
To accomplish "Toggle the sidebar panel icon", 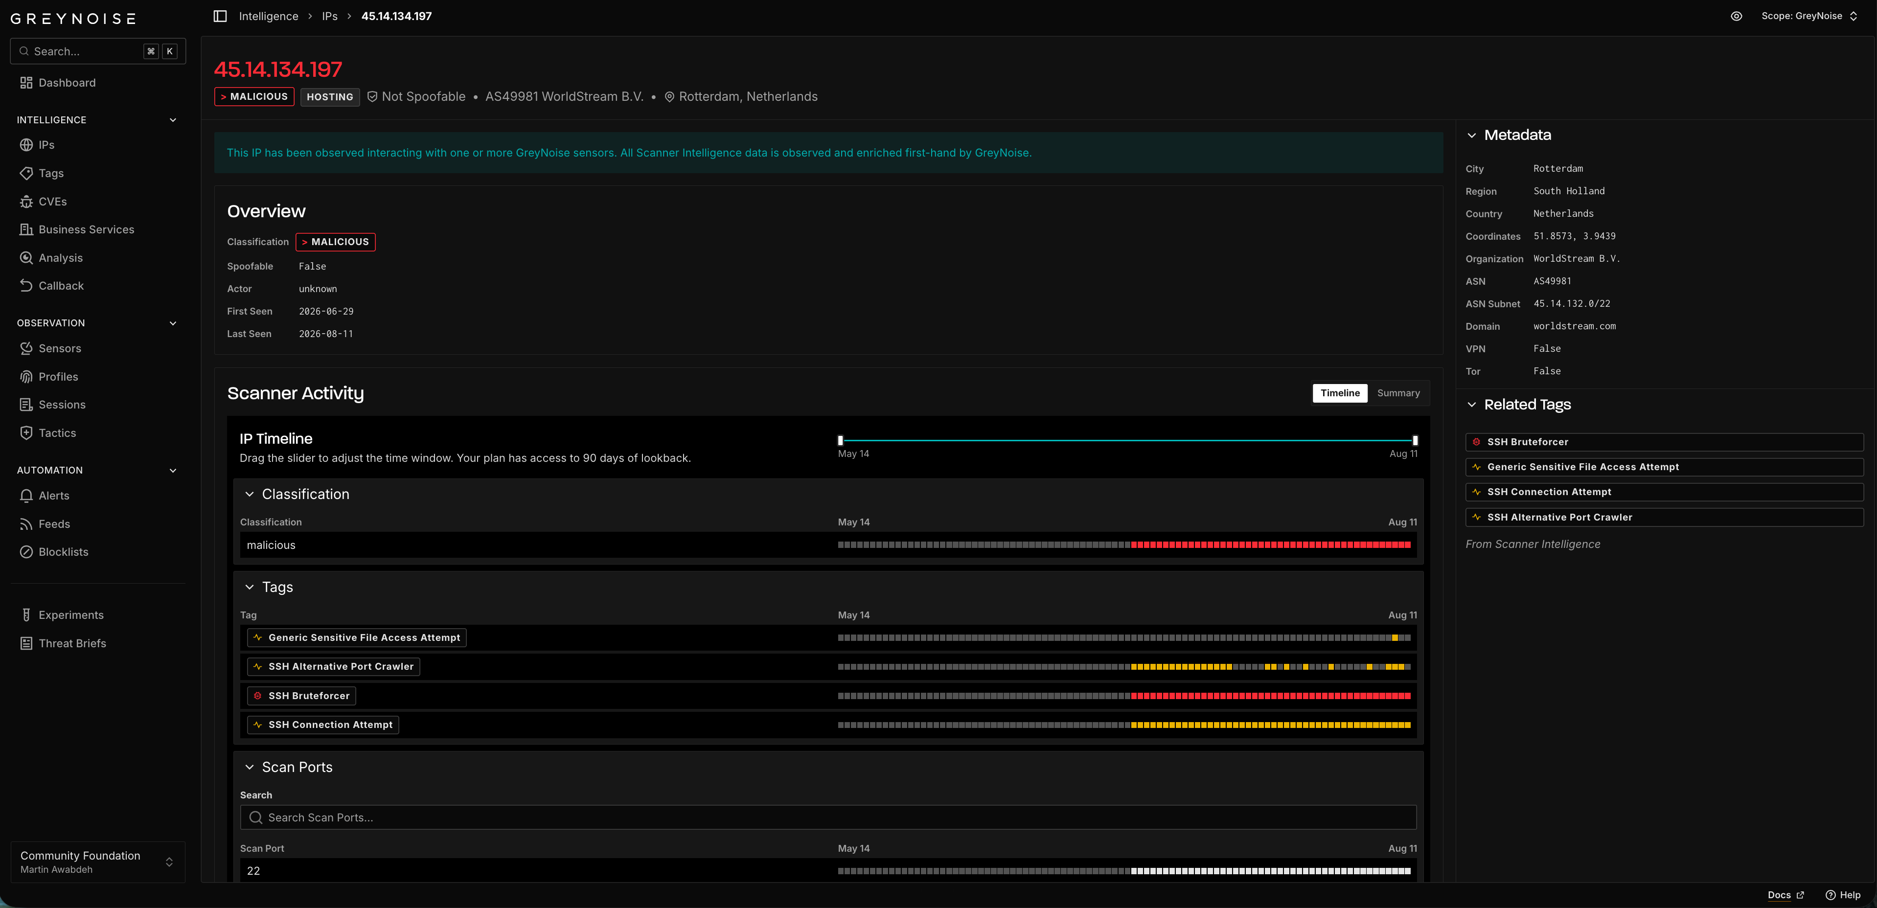I will (220, 16).
